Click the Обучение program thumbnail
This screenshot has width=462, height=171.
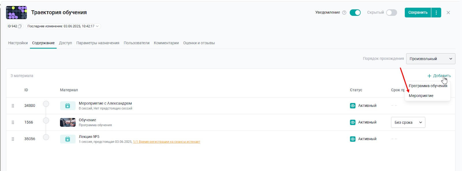[x=68, y=122]
